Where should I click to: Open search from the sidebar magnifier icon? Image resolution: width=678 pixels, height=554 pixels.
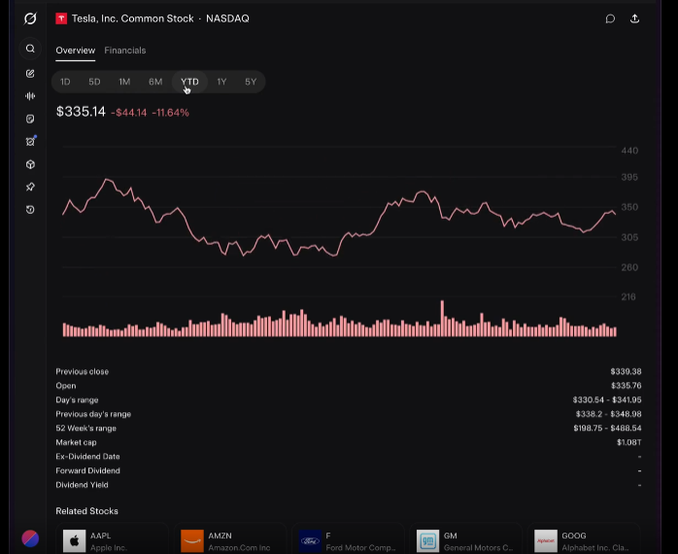(30, 49)
